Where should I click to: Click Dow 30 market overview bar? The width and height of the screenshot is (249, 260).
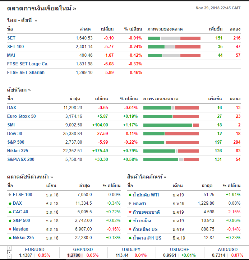point(171,134)
